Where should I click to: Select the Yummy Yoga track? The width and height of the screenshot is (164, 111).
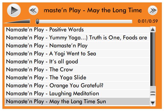click(76, 38)
